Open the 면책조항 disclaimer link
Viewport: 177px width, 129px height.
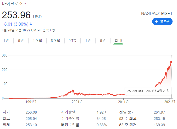coord(49,30)
